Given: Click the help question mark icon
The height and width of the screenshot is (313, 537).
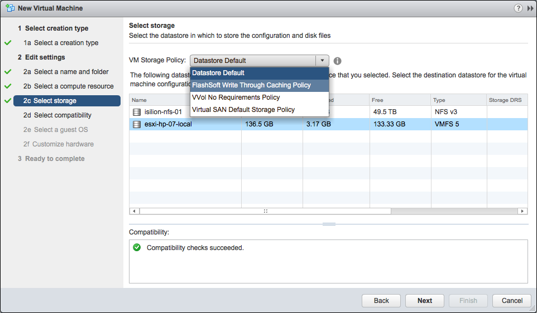Looking at the screenshot, I should coord(518,8).
